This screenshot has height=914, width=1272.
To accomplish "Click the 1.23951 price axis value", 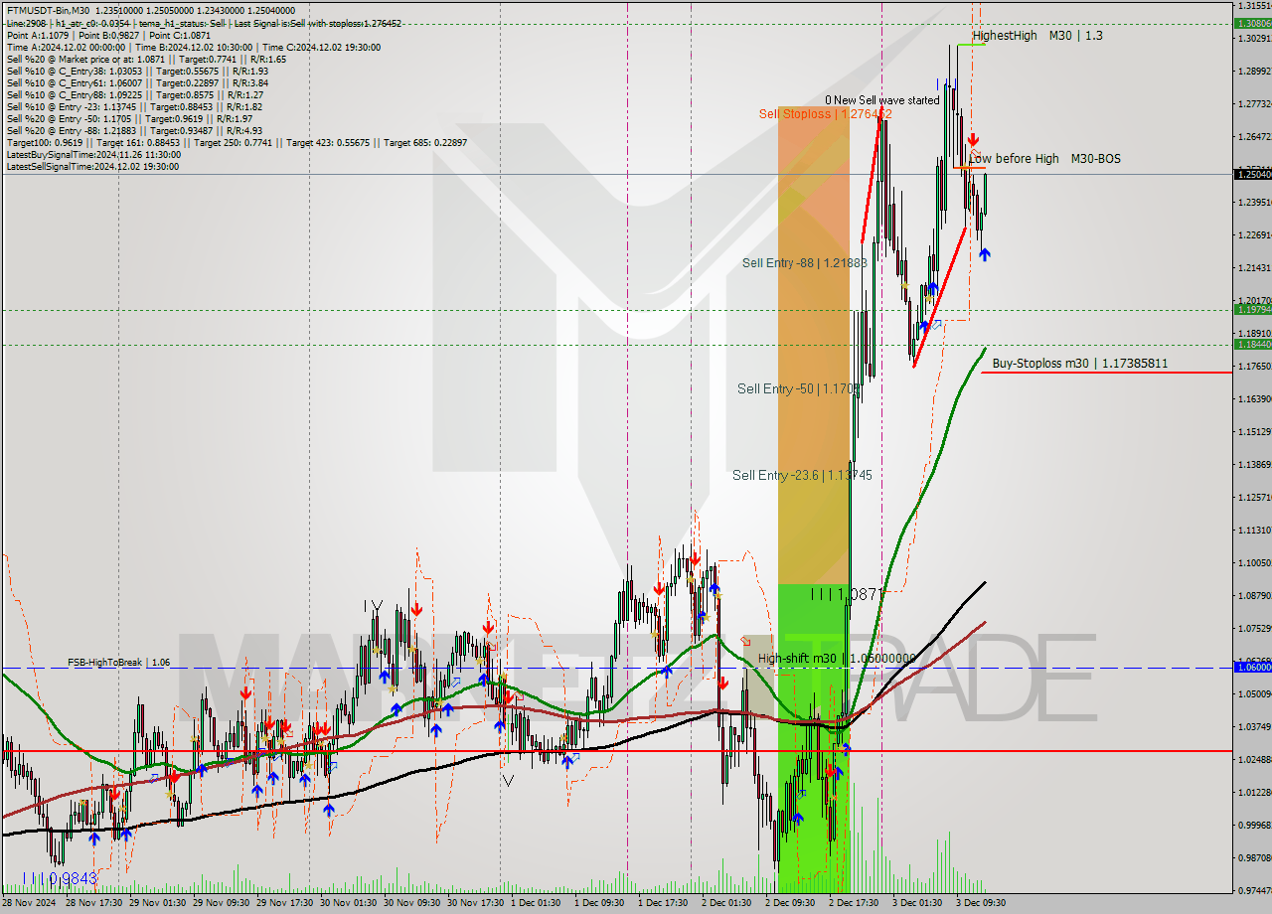I will click(x=1254, y=203).
